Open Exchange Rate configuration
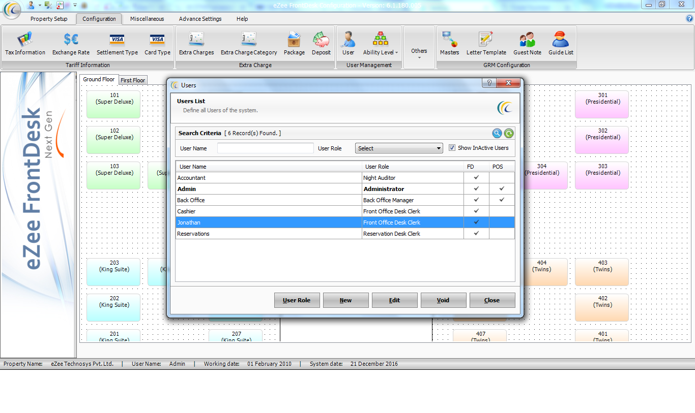The image size is (695, 413). point(71,44)
